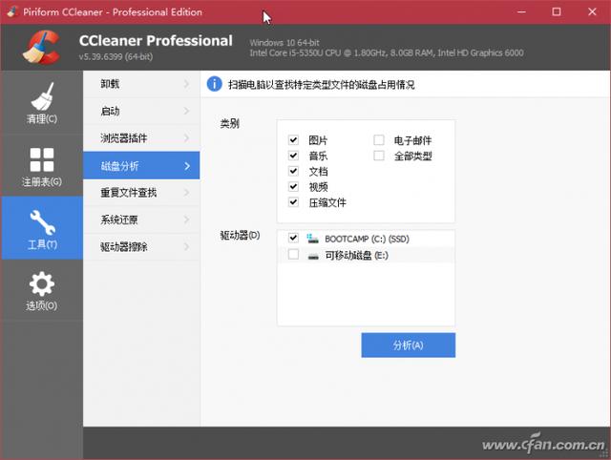Open the 驱动器擦除 drive wiper item
The image size is (611, 460).
tap(141, 246)
